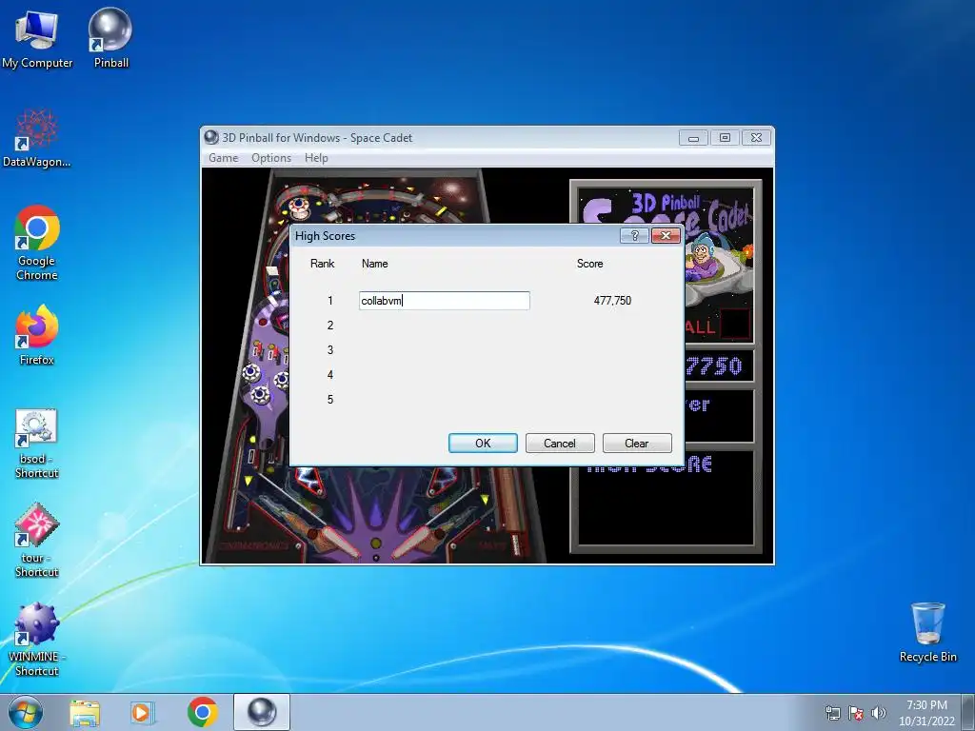
Task: Select the bsod shortcut on desktop
Action: [37, 444]
